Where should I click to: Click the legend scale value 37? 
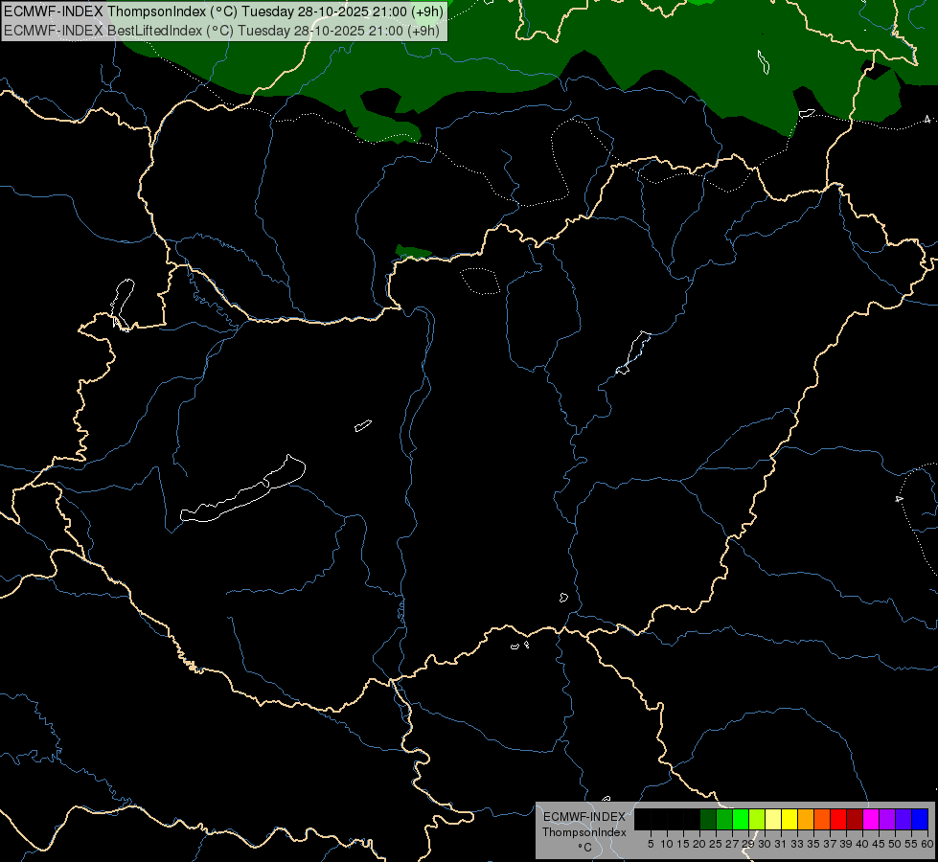(830, 844)
